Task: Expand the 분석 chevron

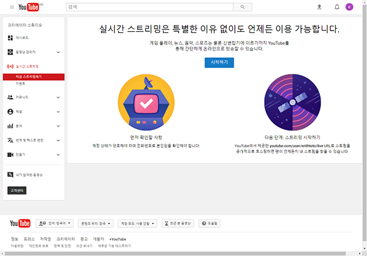Action: 58,126
